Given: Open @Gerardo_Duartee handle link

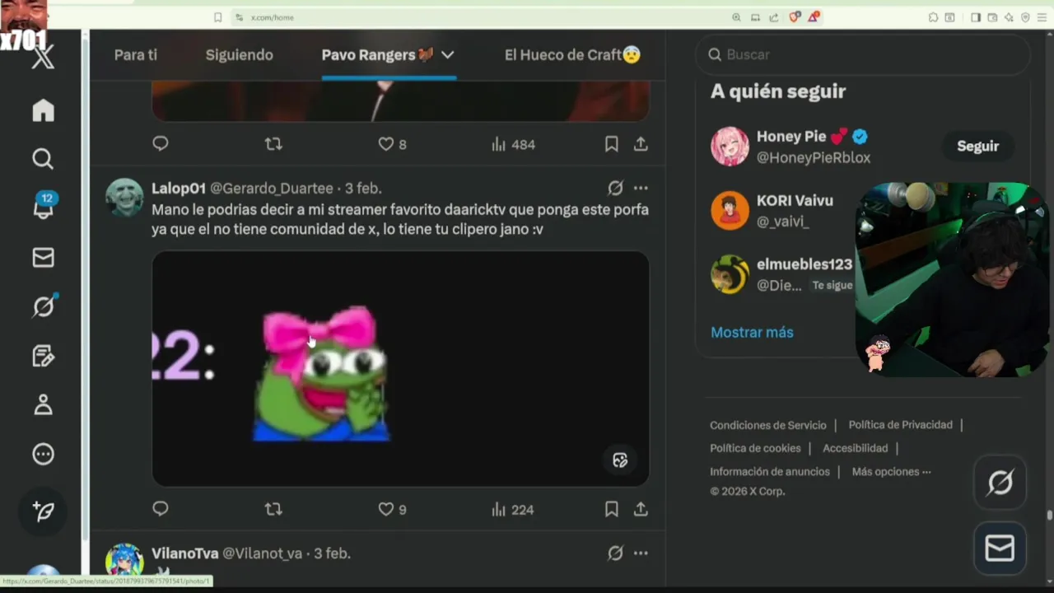Looking at the screenshot, I should pyautogui.click(x=272, y=189).
